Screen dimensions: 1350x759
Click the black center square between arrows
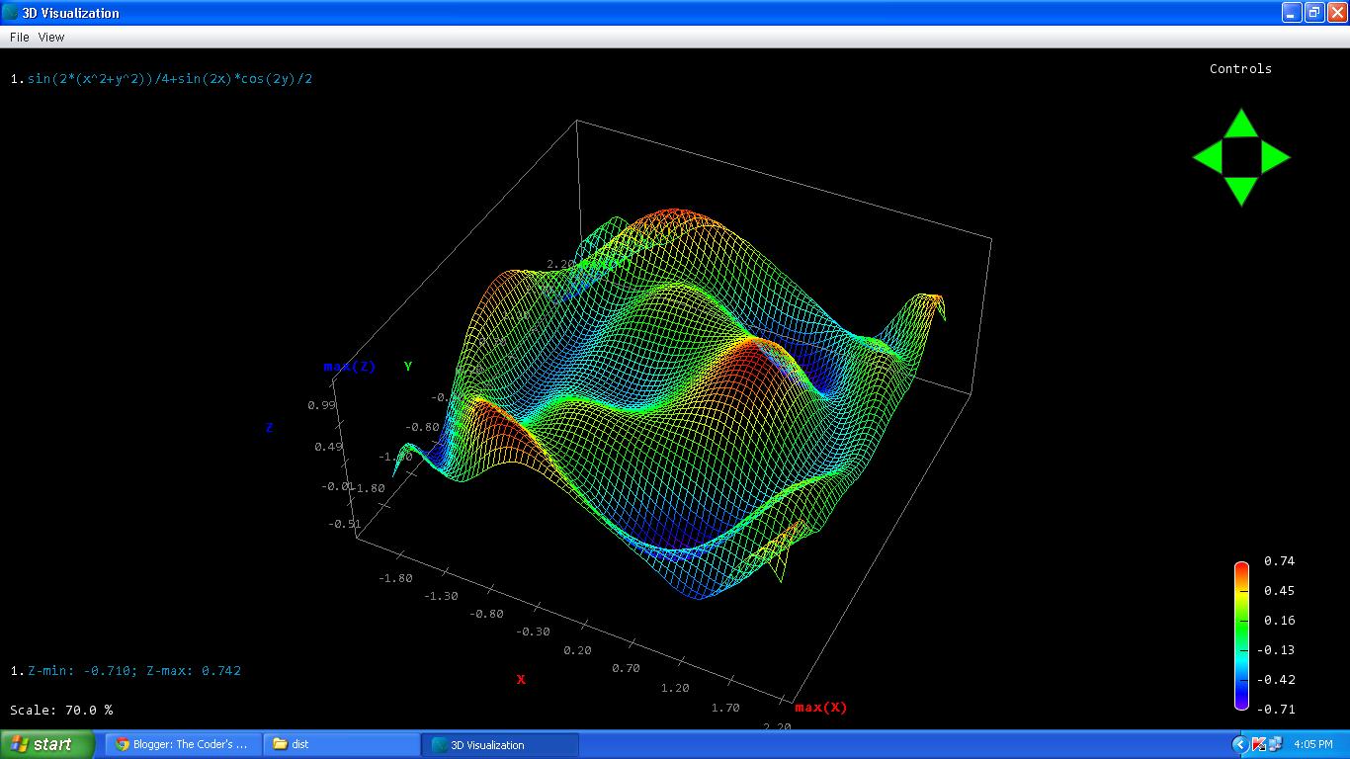pos(1241,157)
